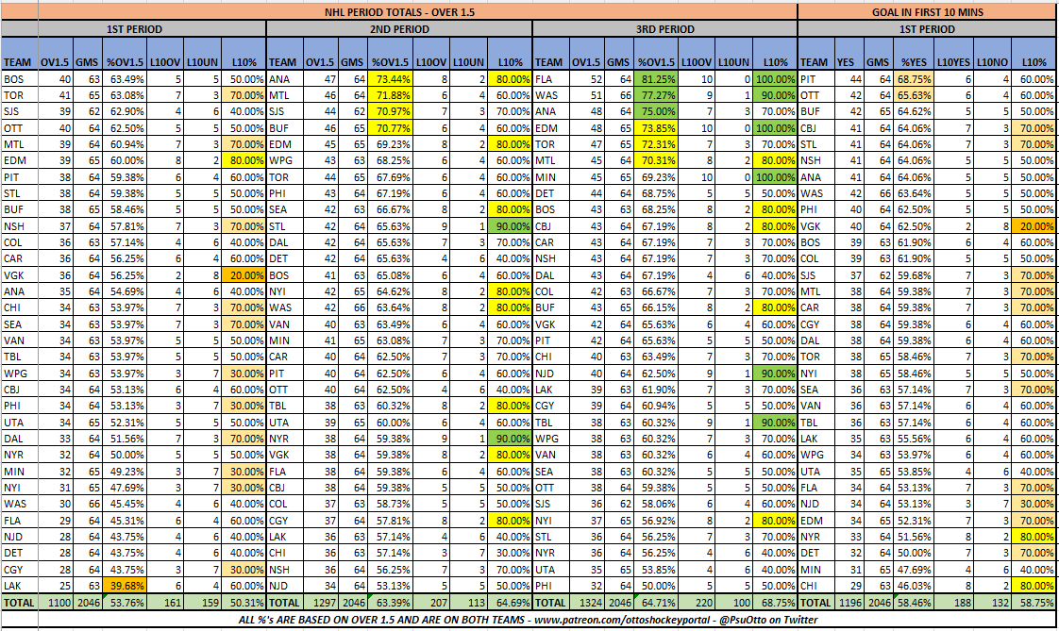Select the 45.31% cell for FLA
This screenshot has width=1059, height=631.
(125, 521)
